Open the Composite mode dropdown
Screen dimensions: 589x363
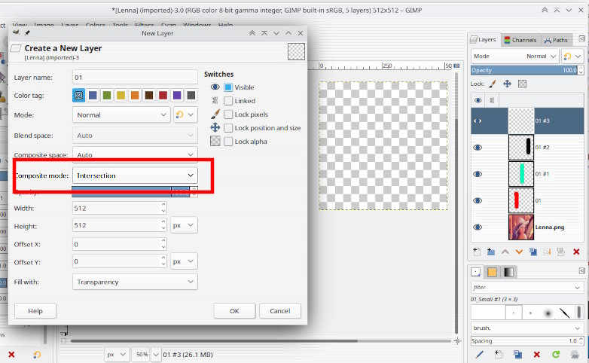coord(135,175)
